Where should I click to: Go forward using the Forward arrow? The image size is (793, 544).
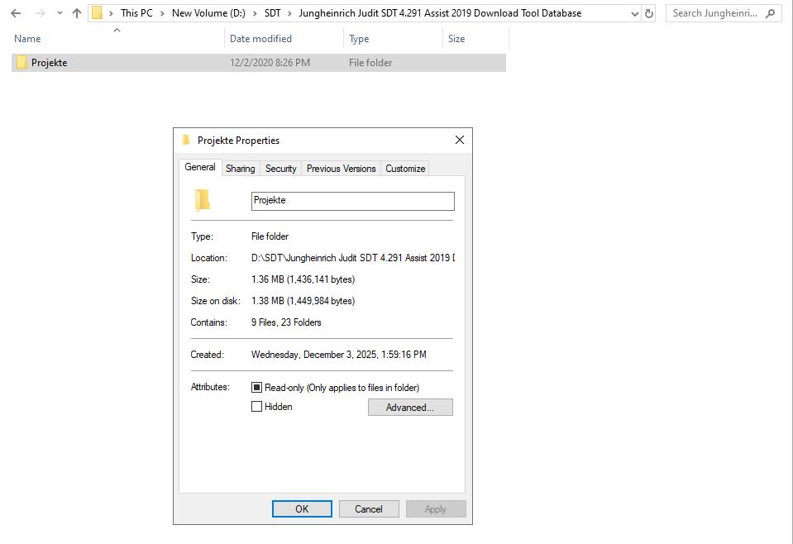[x=40, y=14]
